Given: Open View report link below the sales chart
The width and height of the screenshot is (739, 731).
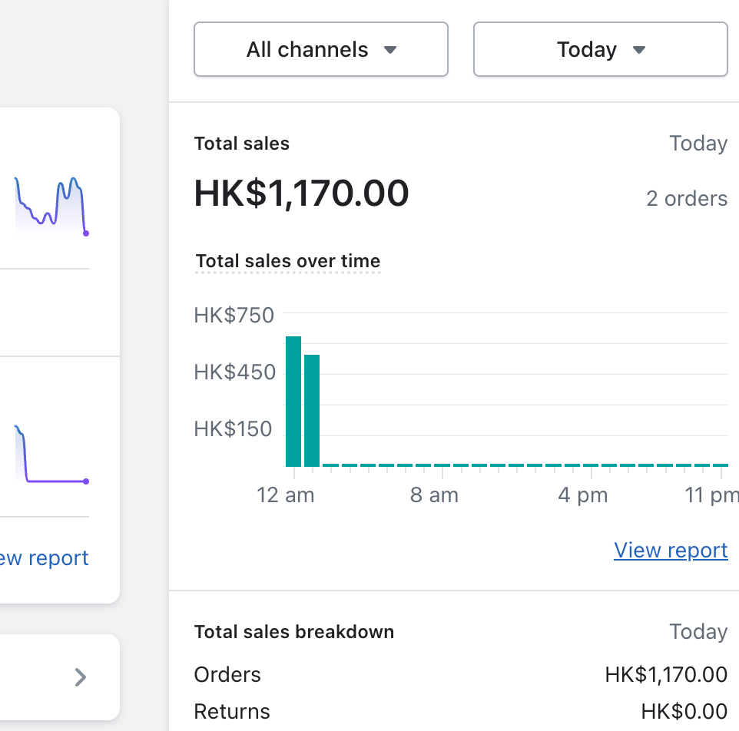Looking at the screenshot, I should (671, 551).
